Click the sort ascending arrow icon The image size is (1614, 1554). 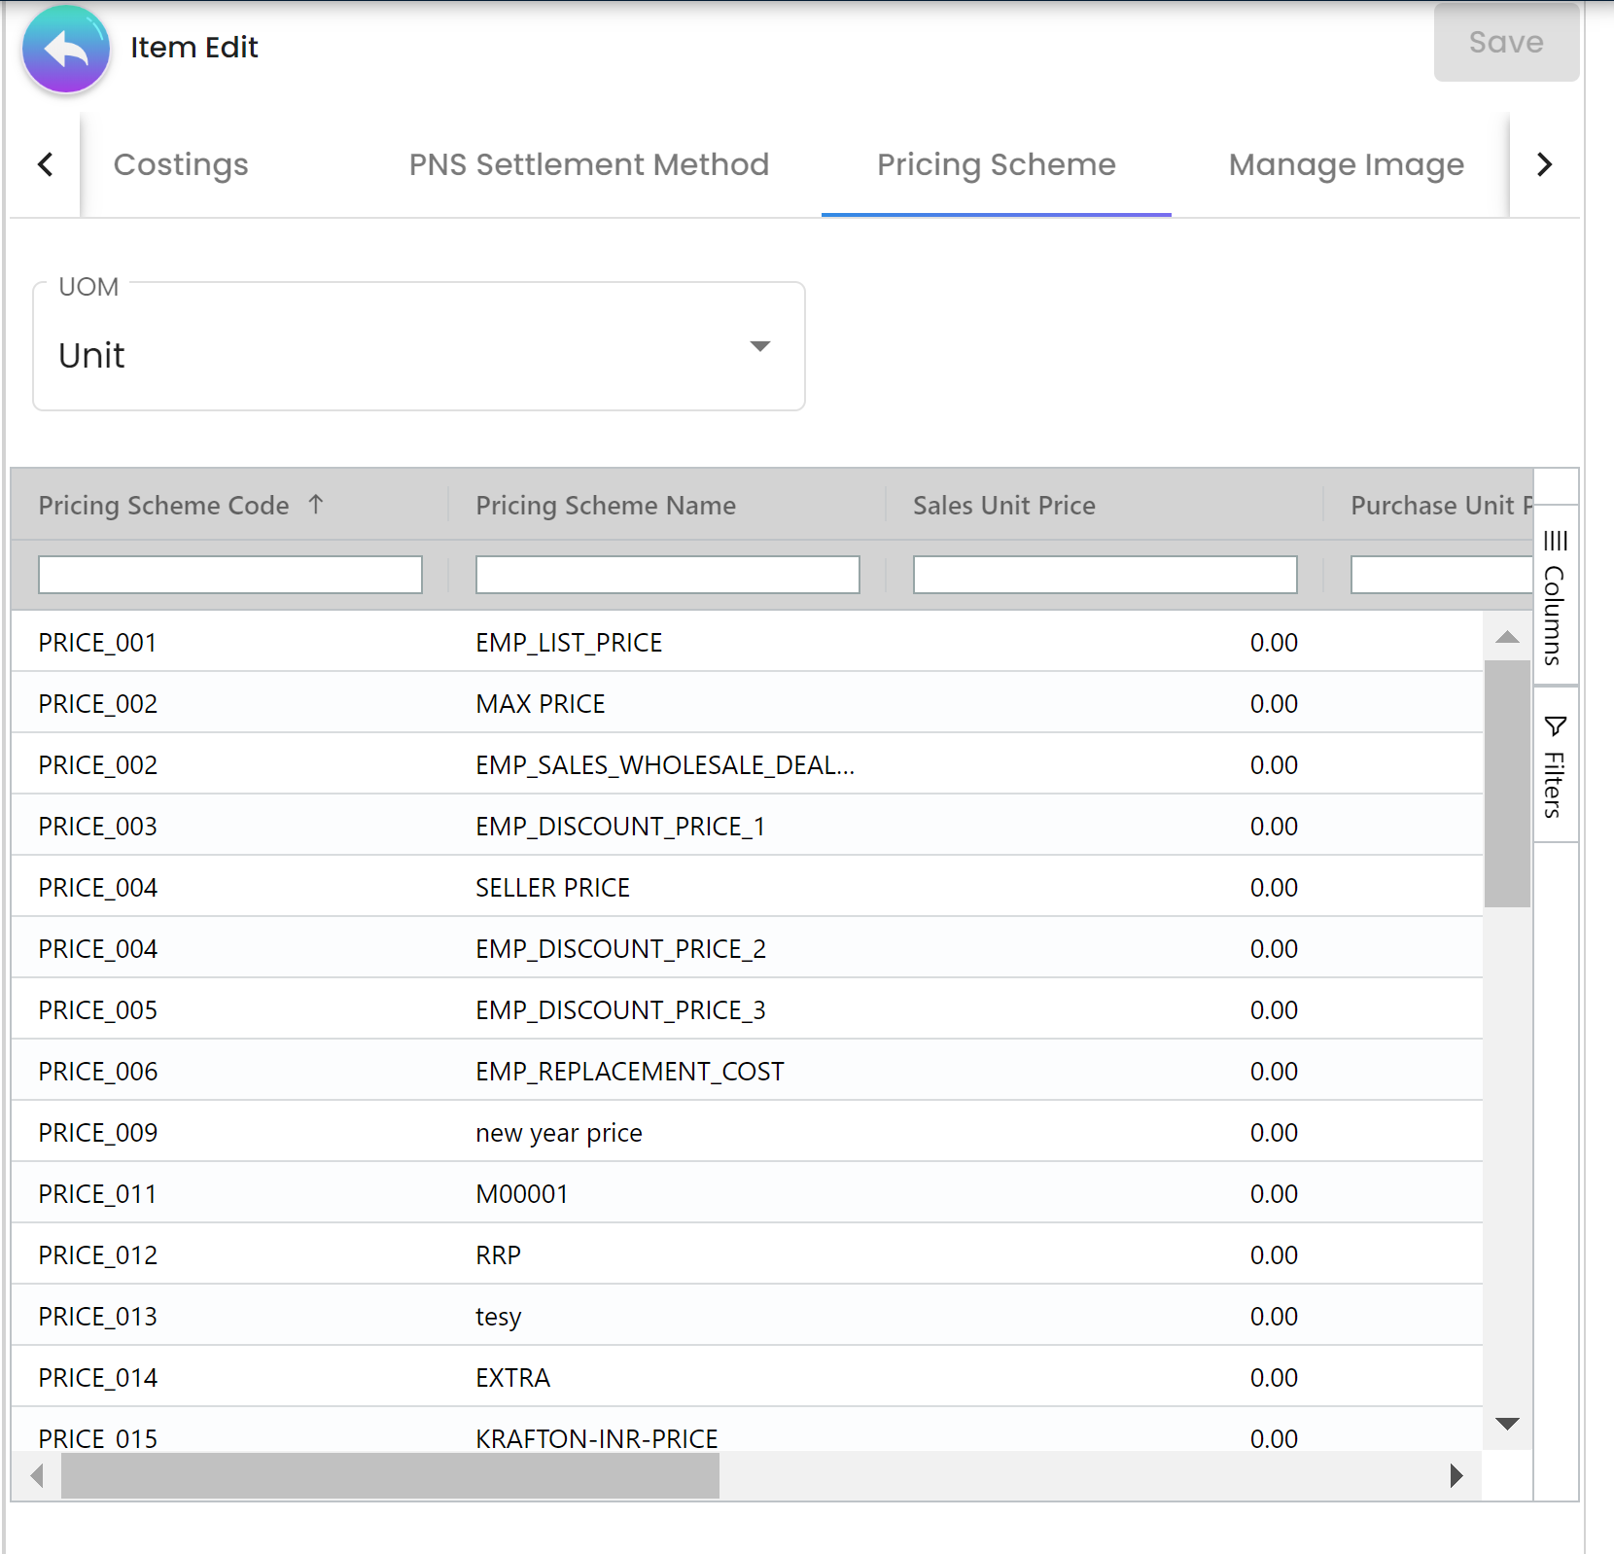[315, 505]
